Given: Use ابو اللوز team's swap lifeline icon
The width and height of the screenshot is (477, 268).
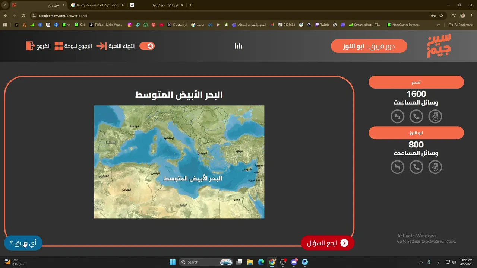Looking at the screenshot, I should click(397, 167).
